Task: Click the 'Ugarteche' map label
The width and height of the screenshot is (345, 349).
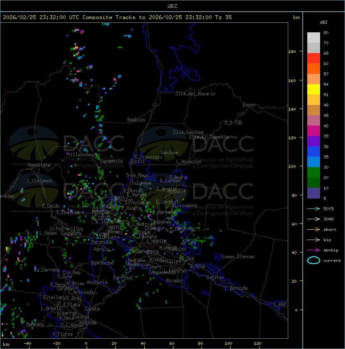Action: pyautogui.click(x=102, y=263)
